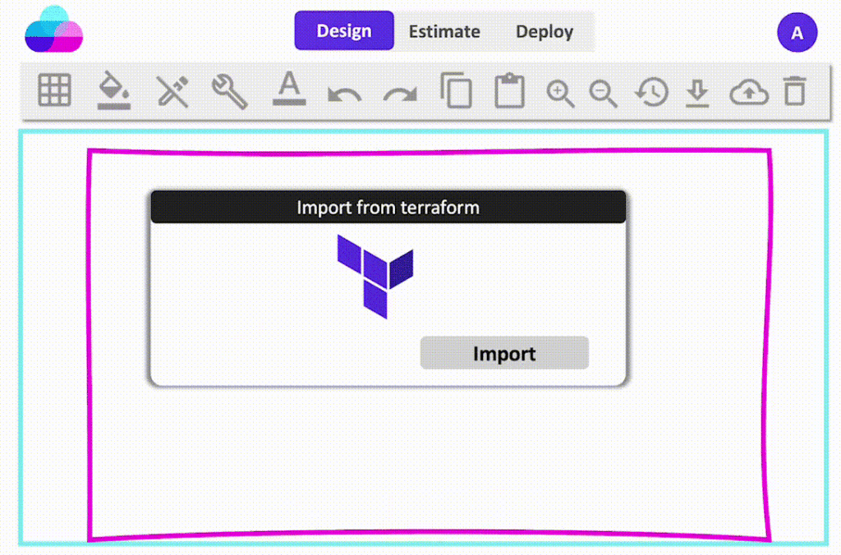Open the design tools ruler-pencil icon
The height and width of the screenshot is (555, 841).
point(172,91)
